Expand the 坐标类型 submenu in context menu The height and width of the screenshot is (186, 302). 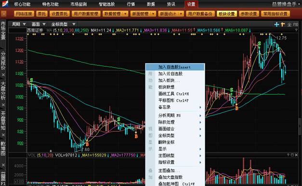click(x=200, y=136)
